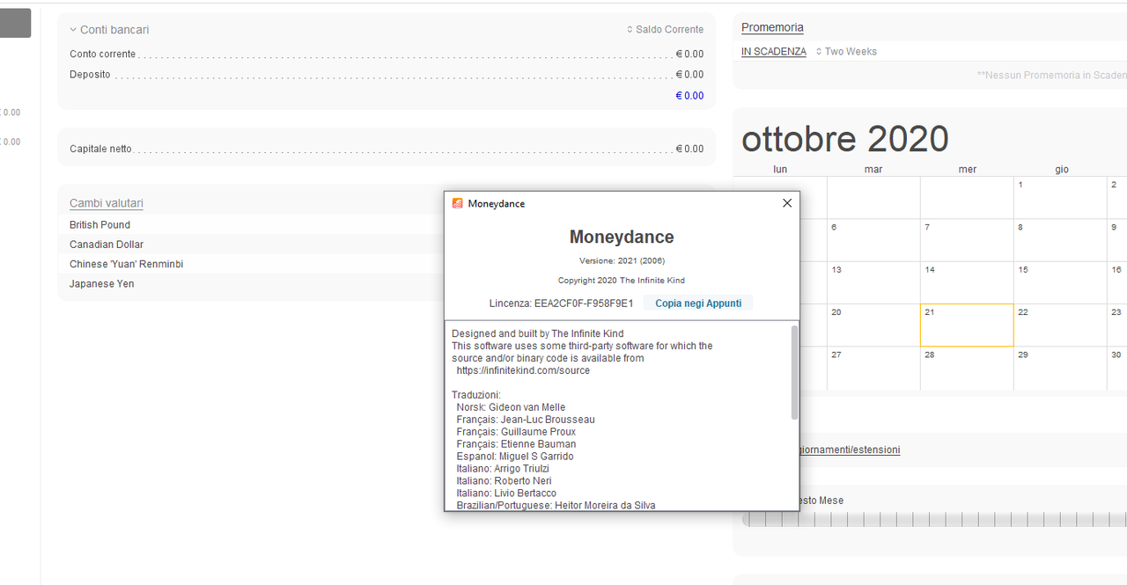Screen dimensions: 1127x585
Task: Change the Two Weeks reminder range dropdown
Action: click(x=846, y=52)
